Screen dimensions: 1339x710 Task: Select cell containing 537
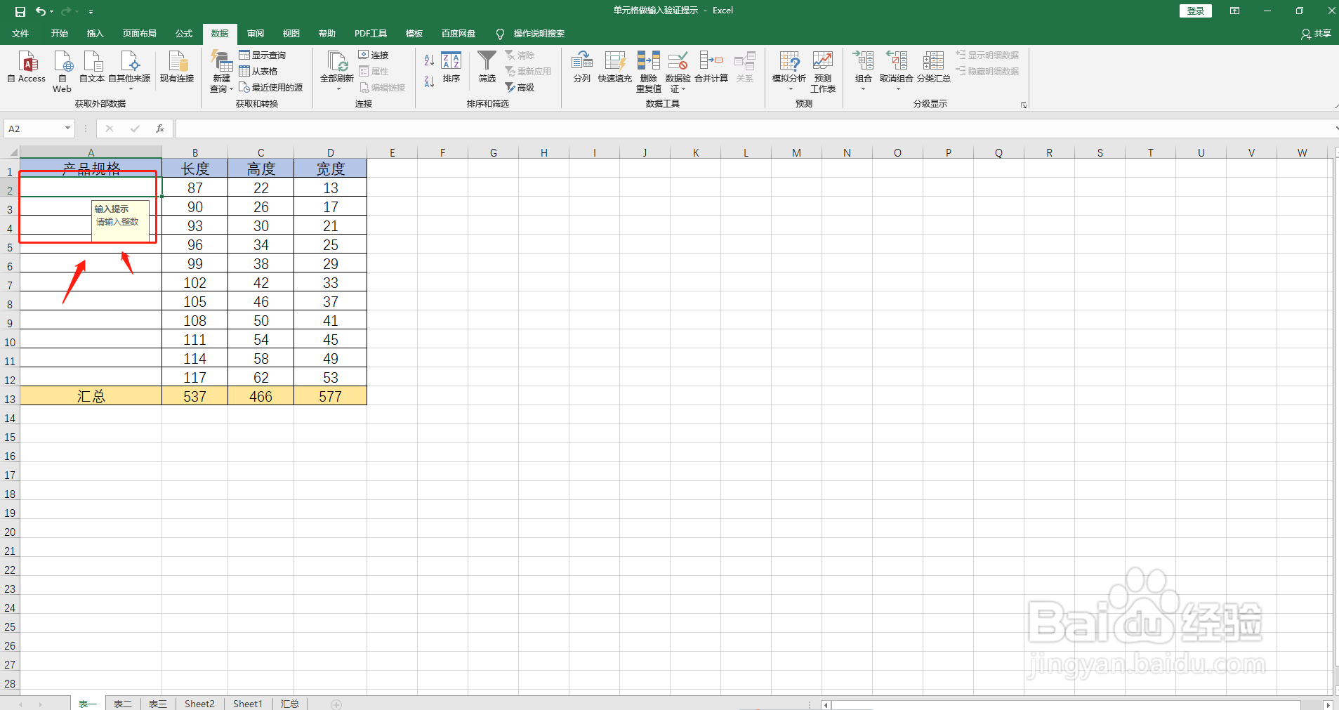(195, 396)
